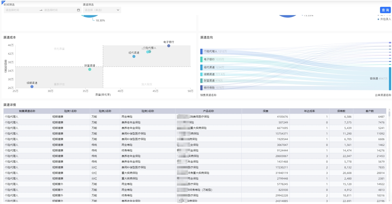Viewport: 392px width, 204px height.
Task: Select 续期渠道 point in scatter chart
Action: pyautogui.click(x=32, y=87)
